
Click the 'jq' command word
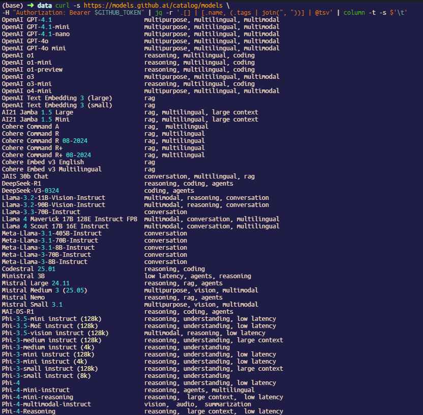click(x=159, y=13)
